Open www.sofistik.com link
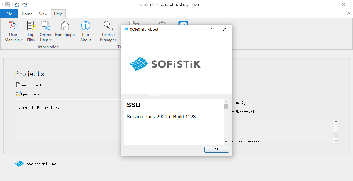 click(x=42, y=164)
